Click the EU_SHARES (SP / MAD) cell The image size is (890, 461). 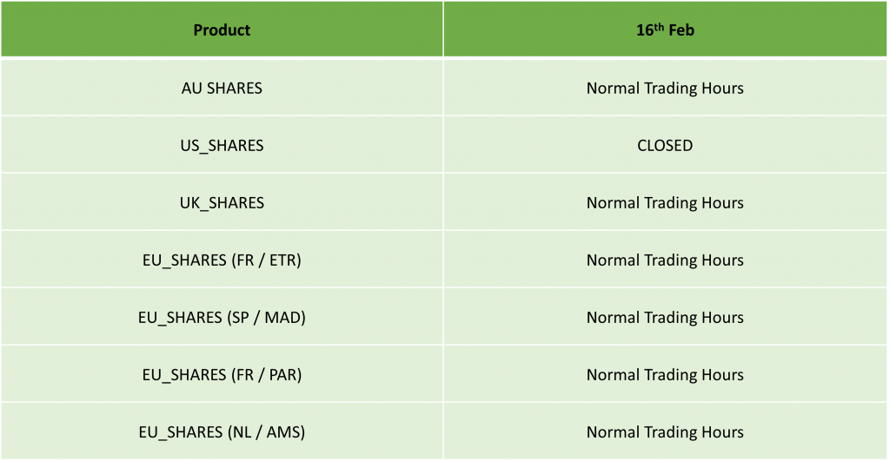point(222,318)
